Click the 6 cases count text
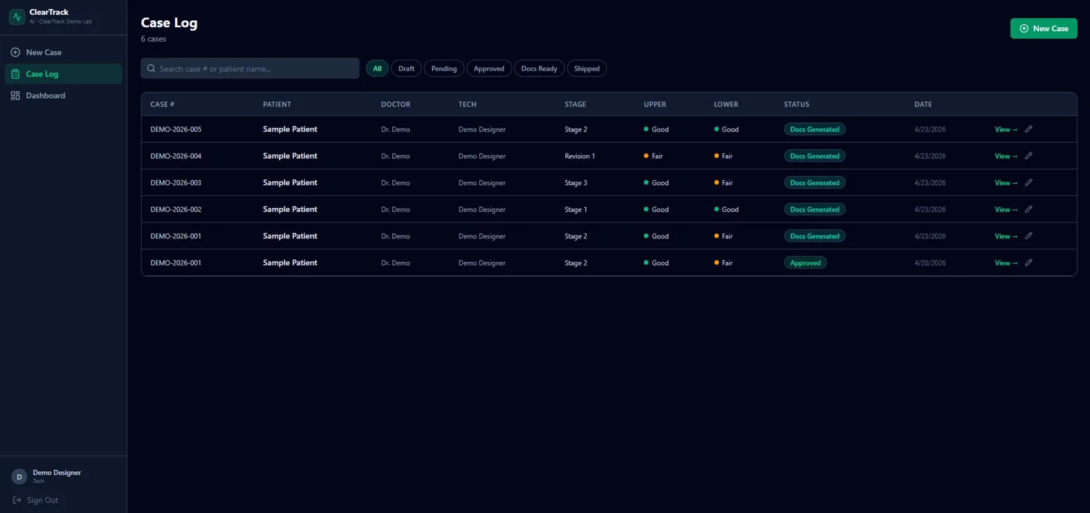Screen dimensions: 1090x513 point(154,39)
